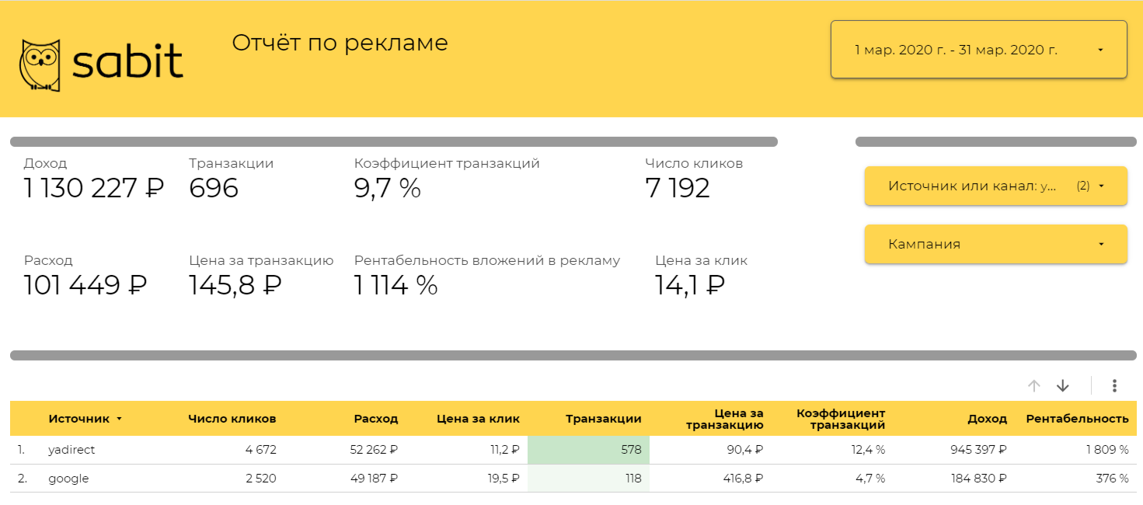
Task: Click the 14,1 ₽ cost per click scorecard
Action: 690,285
